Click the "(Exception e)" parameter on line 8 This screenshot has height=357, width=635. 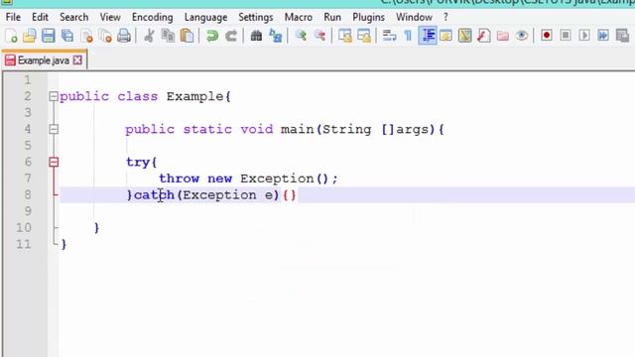[x=228, y=195]
